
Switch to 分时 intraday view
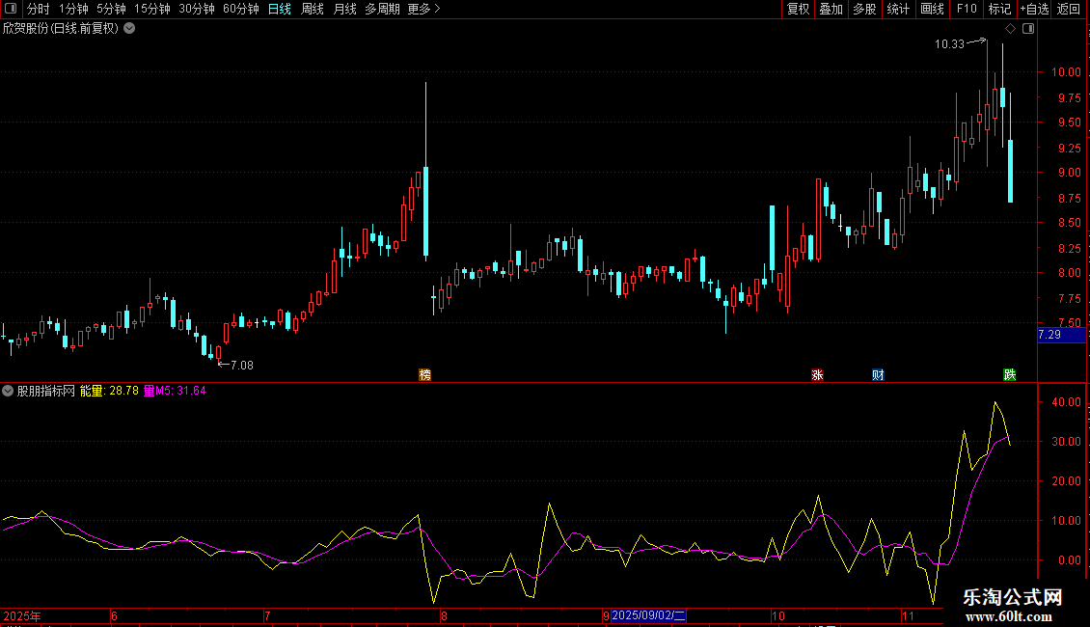coord(39,9)
